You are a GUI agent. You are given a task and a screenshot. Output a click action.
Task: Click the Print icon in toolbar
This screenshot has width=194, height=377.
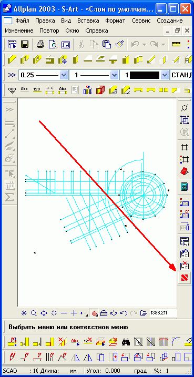click(40, 45)
